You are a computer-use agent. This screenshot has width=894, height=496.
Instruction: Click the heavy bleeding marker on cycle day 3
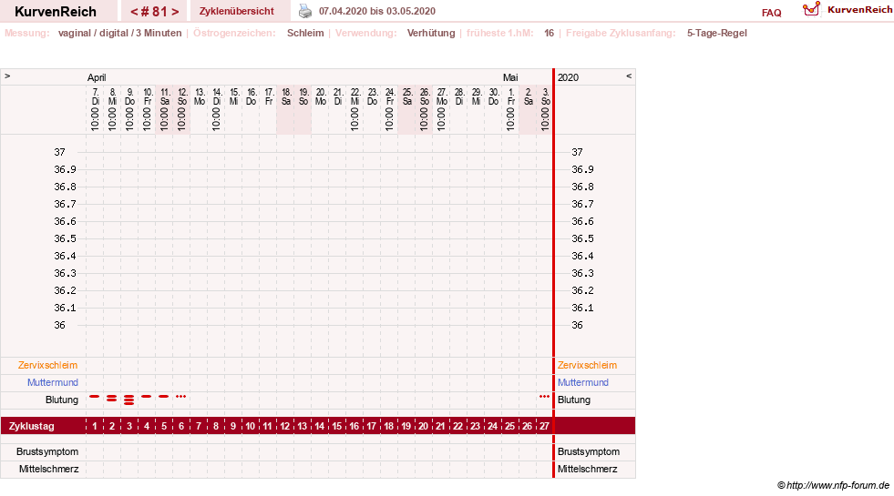128,400
